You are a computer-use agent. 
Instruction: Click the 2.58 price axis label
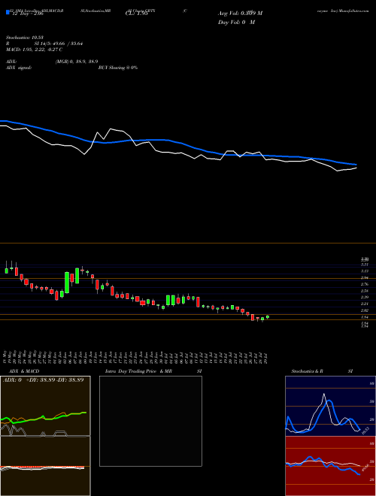point(365,291)
